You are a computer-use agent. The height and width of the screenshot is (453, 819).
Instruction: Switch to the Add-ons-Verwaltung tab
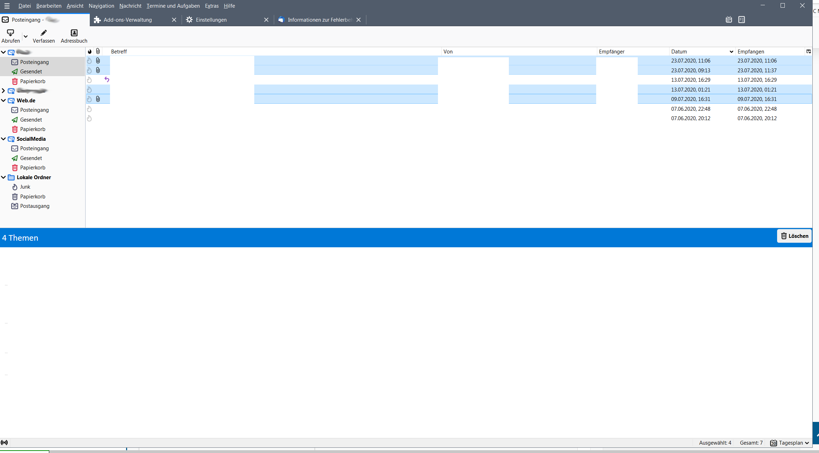(127, 20)
